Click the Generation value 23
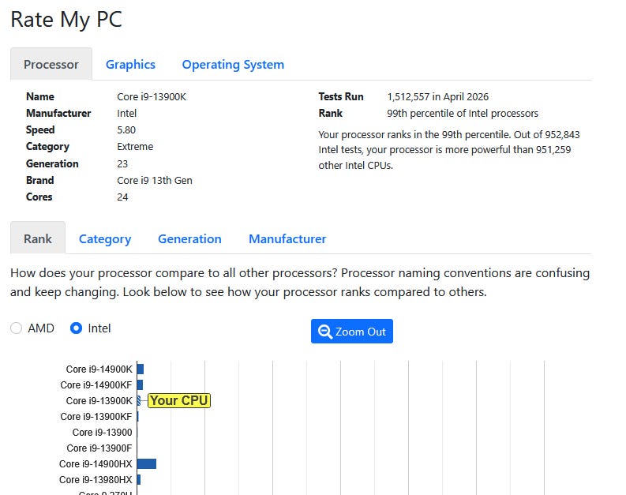626x495 pixels. (x=122, y=163)
